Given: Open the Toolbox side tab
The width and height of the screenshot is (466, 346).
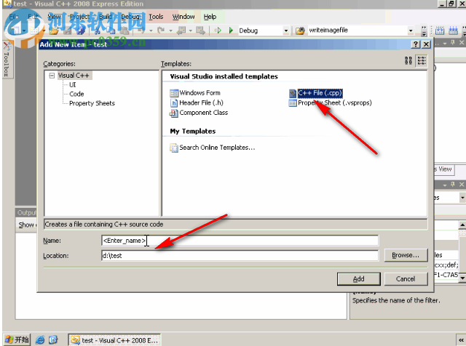Looking at the screenshot, I should pyautogui.click(x=7, y=60).
